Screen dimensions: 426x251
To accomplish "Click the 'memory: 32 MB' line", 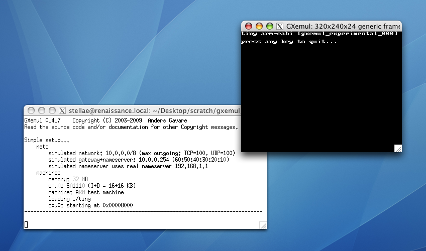I will tap(68, 179).
